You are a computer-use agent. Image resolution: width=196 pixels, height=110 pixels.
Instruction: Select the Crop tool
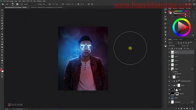tap(2, 21)
